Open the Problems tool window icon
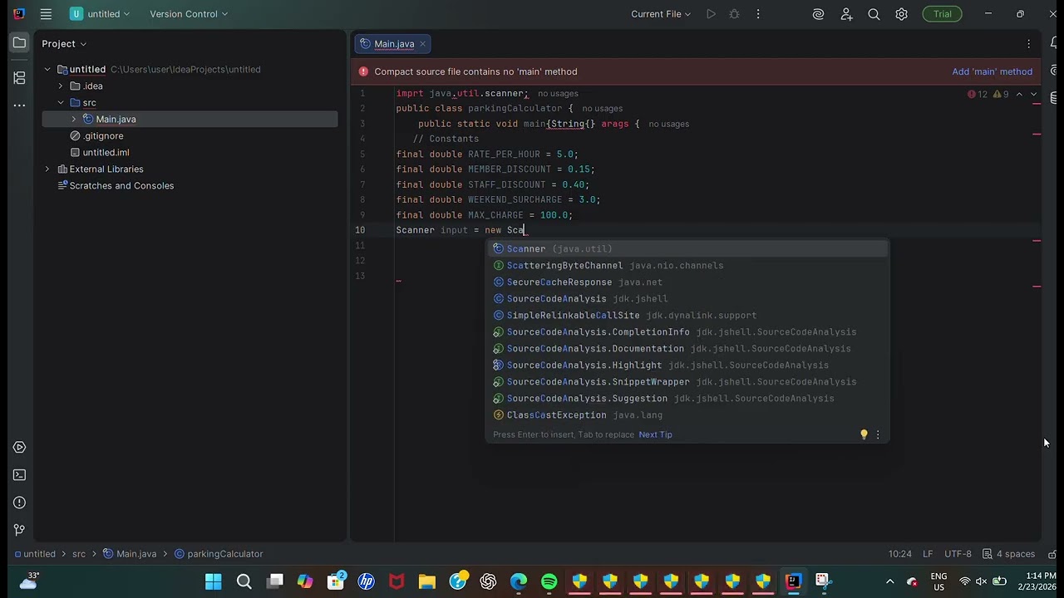The width and height of the screenshot is (1064, 598). [19, 502]
